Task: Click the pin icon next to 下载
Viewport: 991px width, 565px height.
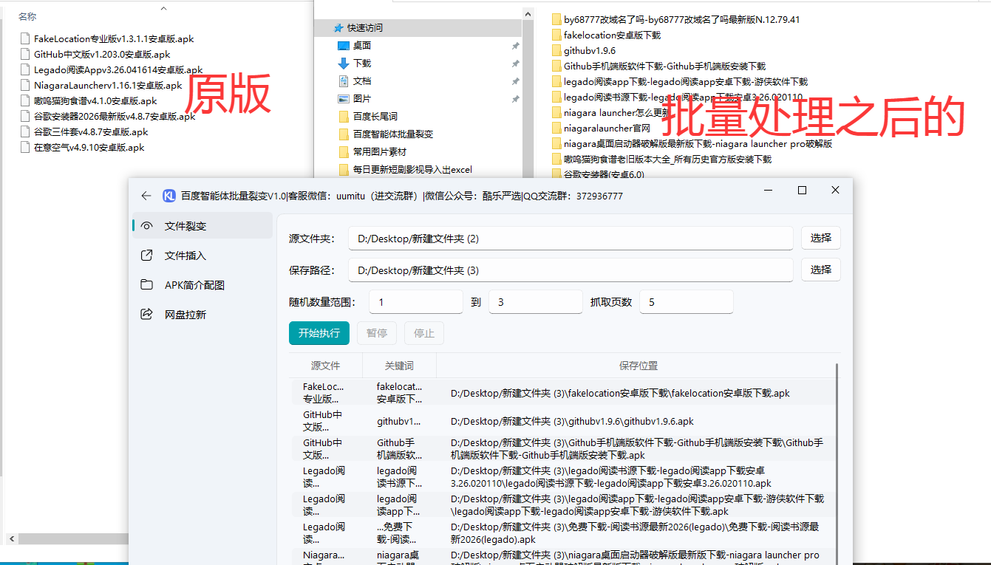Action: coord(515,64)
